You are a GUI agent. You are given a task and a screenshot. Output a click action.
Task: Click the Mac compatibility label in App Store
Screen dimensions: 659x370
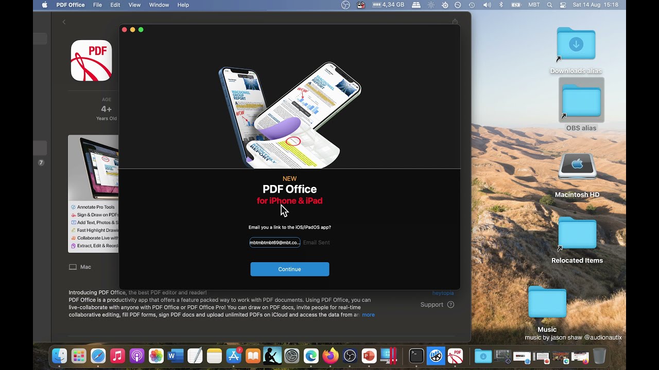80,267
